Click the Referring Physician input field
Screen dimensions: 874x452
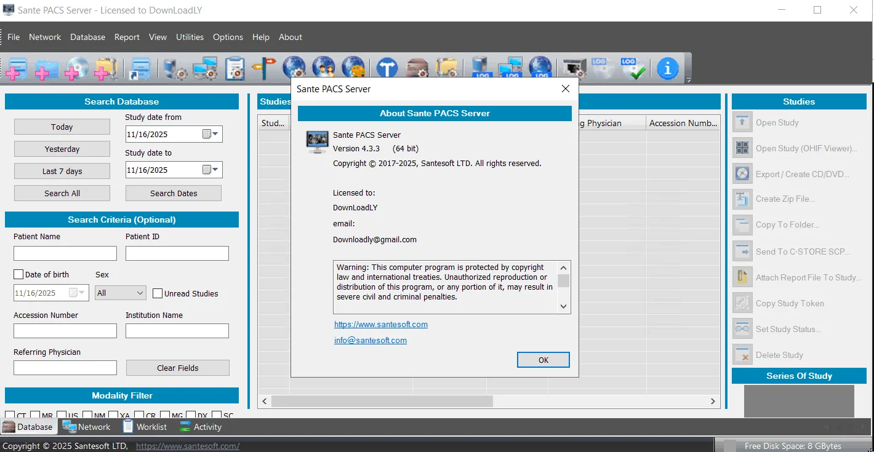tap(65, 368)
